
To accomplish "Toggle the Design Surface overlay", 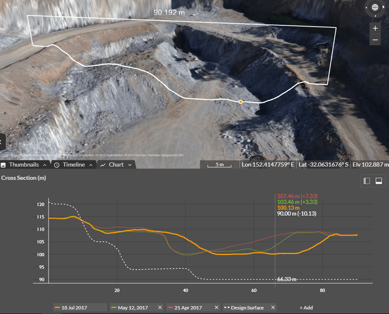I will [x=227, y=307].
